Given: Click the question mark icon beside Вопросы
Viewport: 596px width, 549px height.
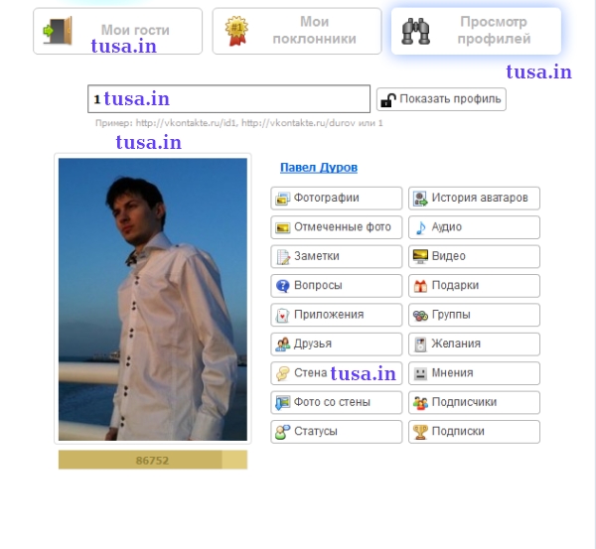Looking at the screenshot, I should [x=283, y=286].
